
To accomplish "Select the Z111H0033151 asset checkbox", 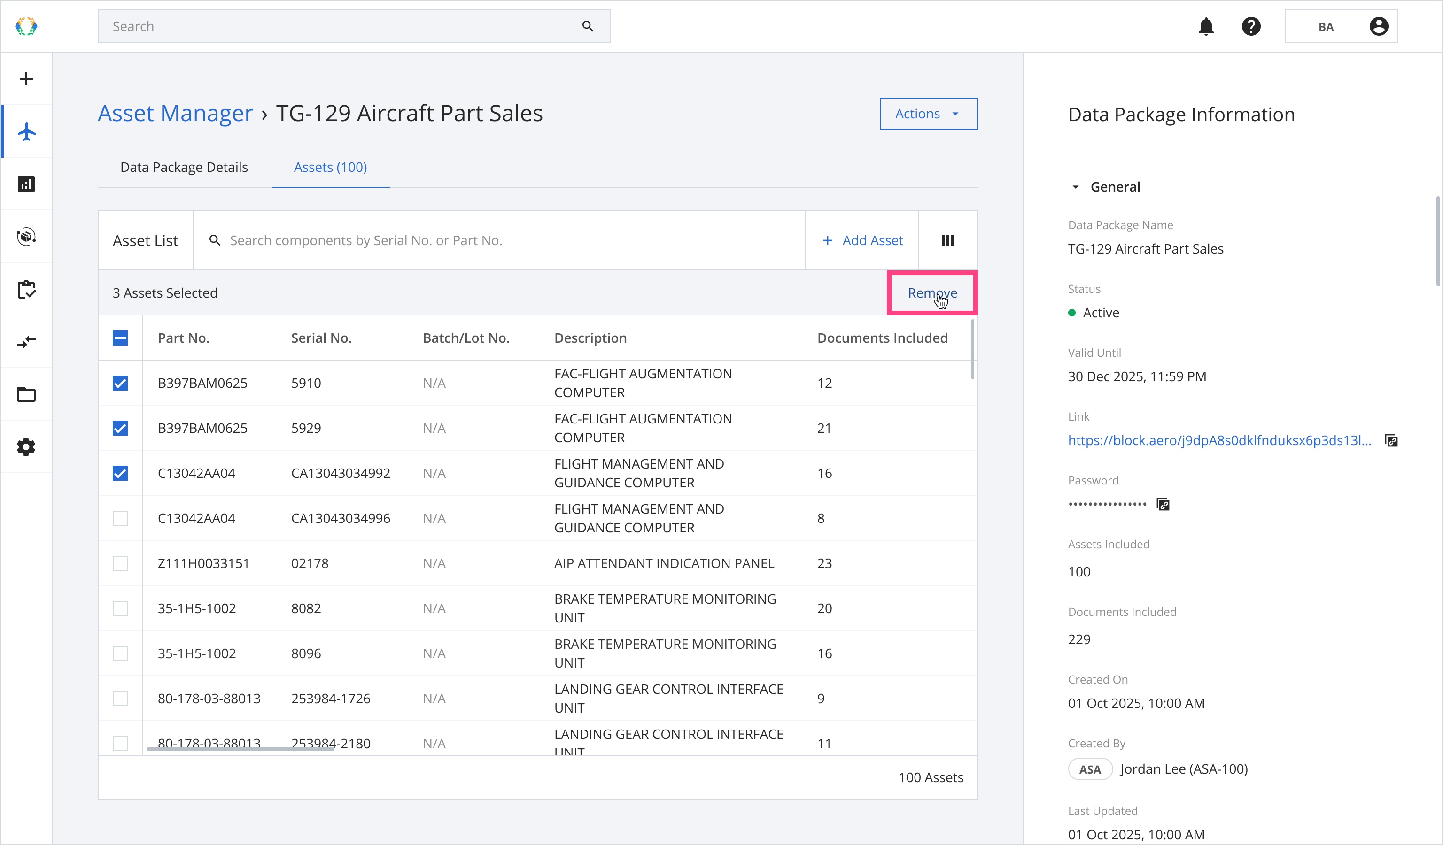I will [120, 563].
